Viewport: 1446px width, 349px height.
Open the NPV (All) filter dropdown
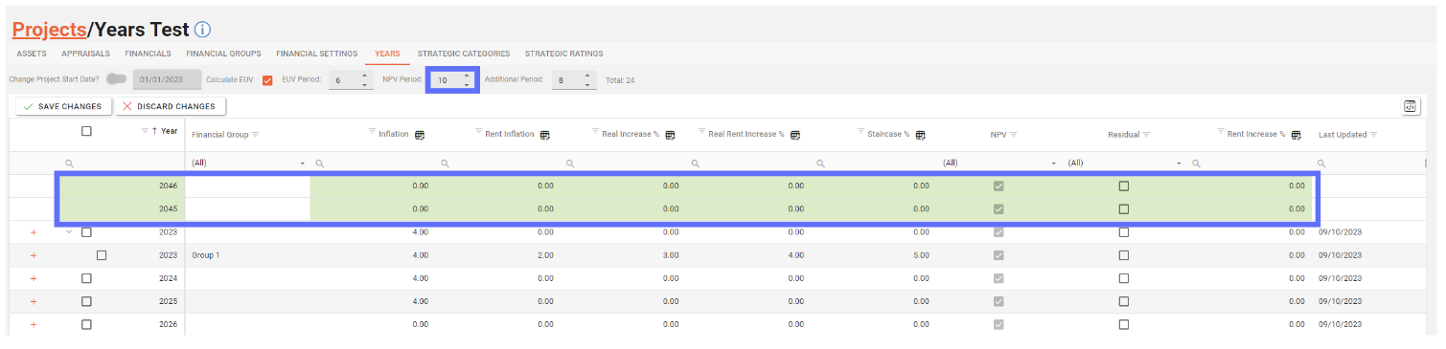1000,164
